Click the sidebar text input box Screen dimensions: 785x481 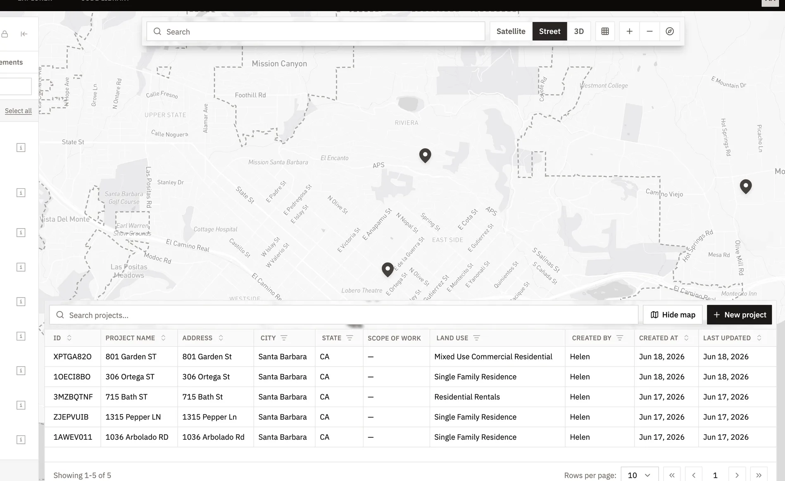pyautogui.click(x=16, y=86)
